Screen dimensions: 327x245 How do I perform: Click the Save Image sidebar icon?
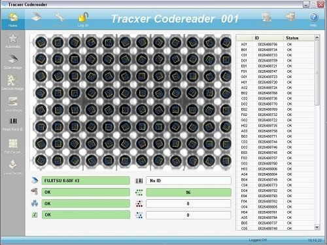coord(13,102)
